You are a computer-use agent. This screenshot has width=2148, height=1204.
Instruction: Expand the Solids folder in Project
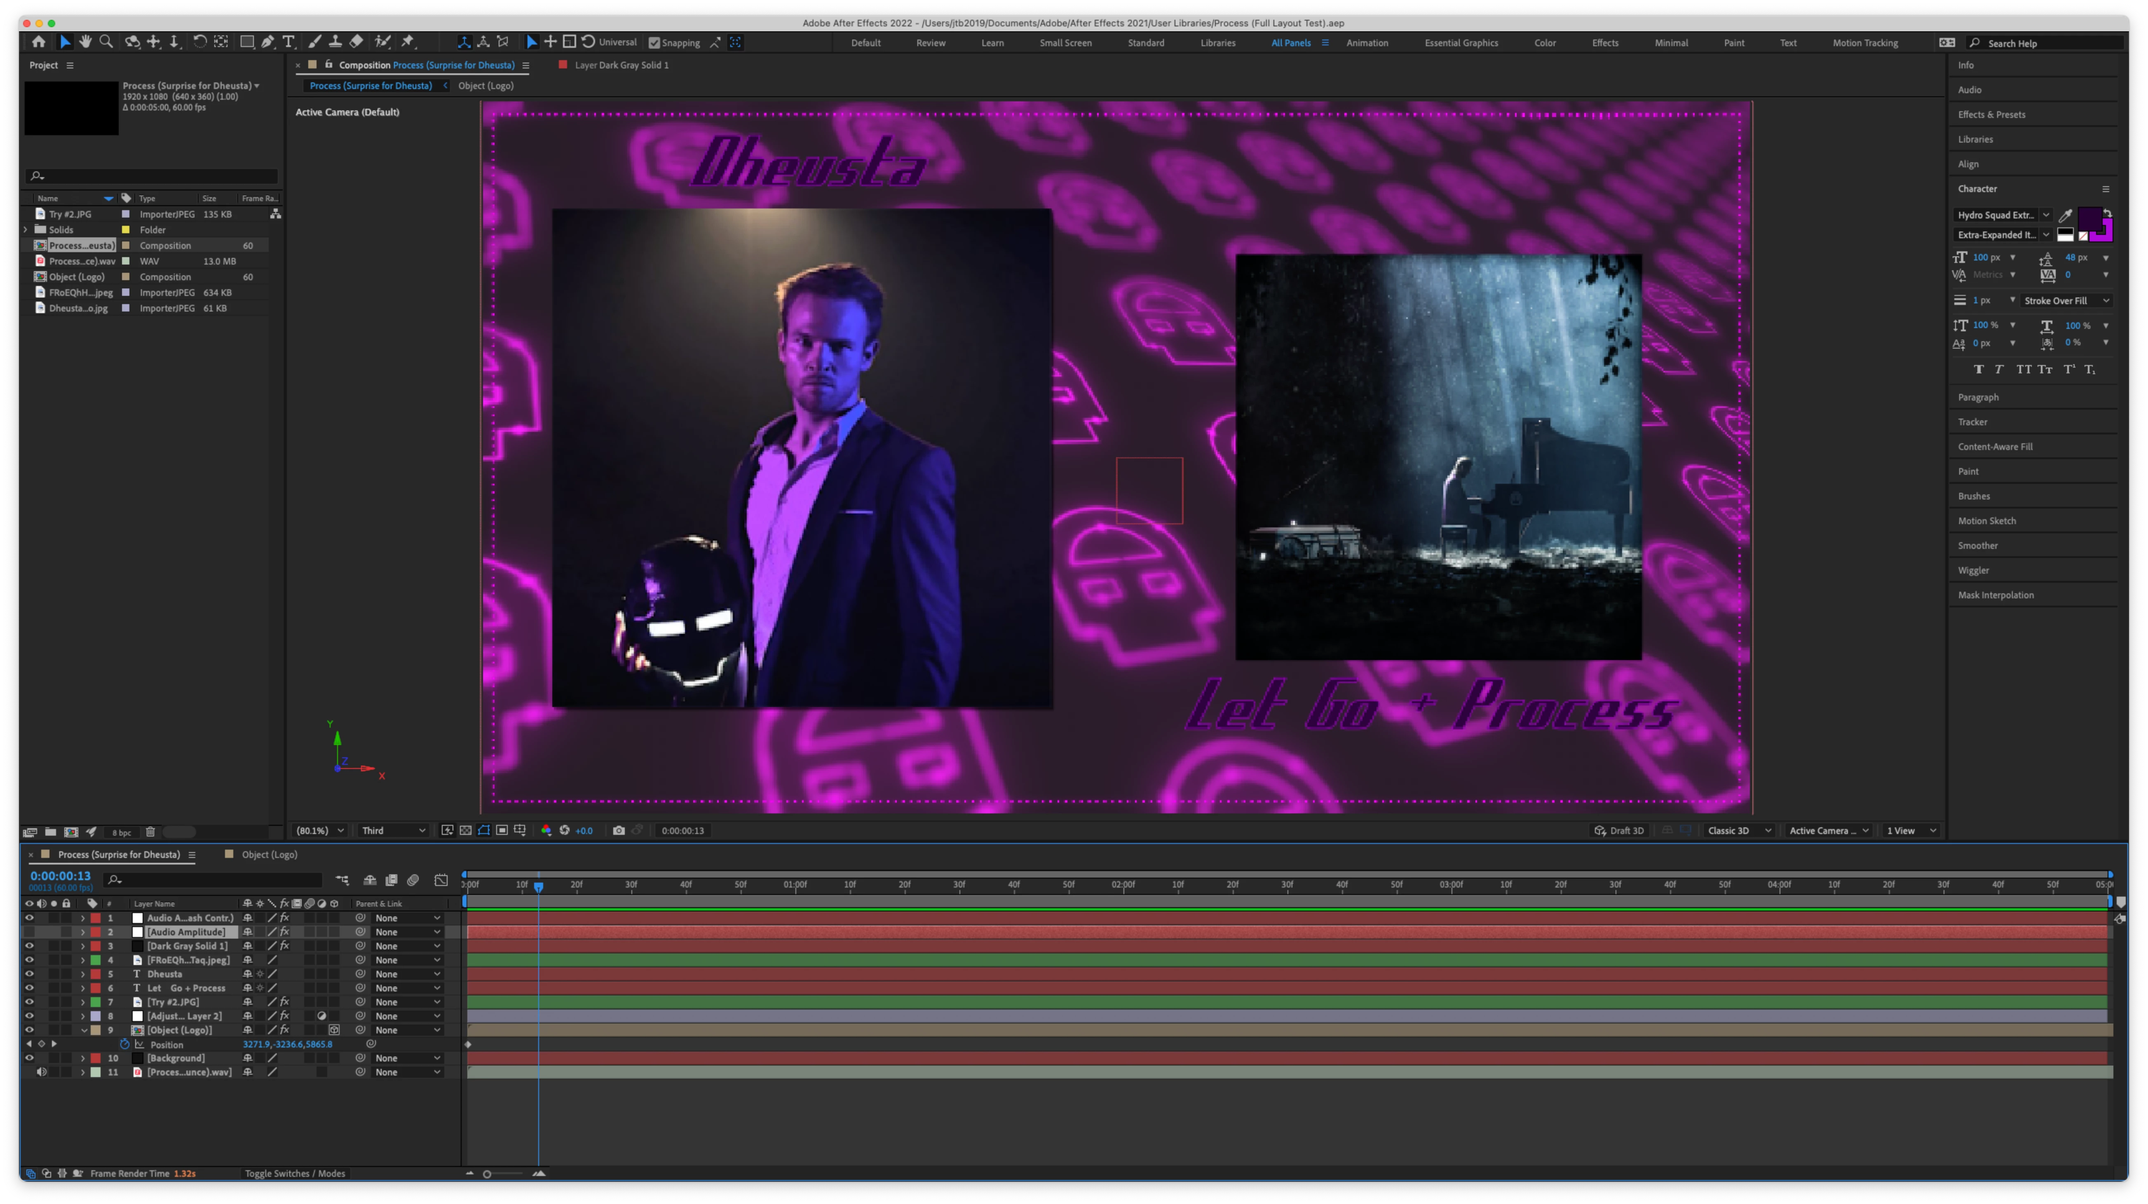pyautogui.click(x=26, y=229)
